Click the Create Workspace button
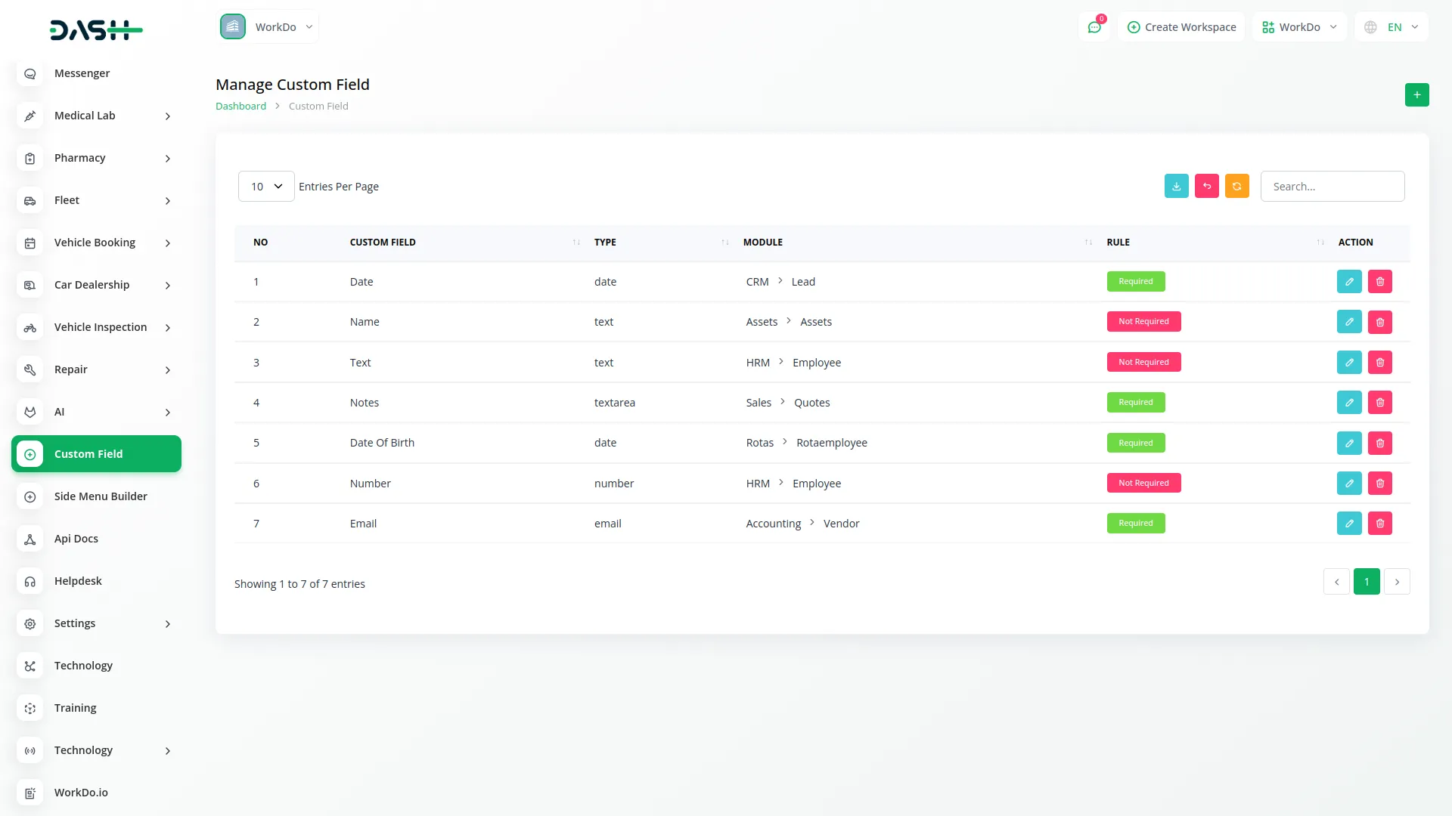 [x=1181, y=27]
